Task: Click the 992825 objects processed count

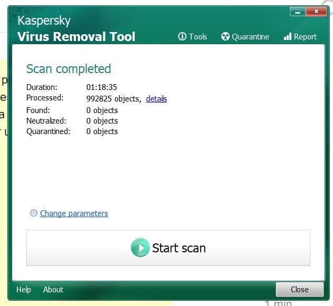Action: (113, 99)
